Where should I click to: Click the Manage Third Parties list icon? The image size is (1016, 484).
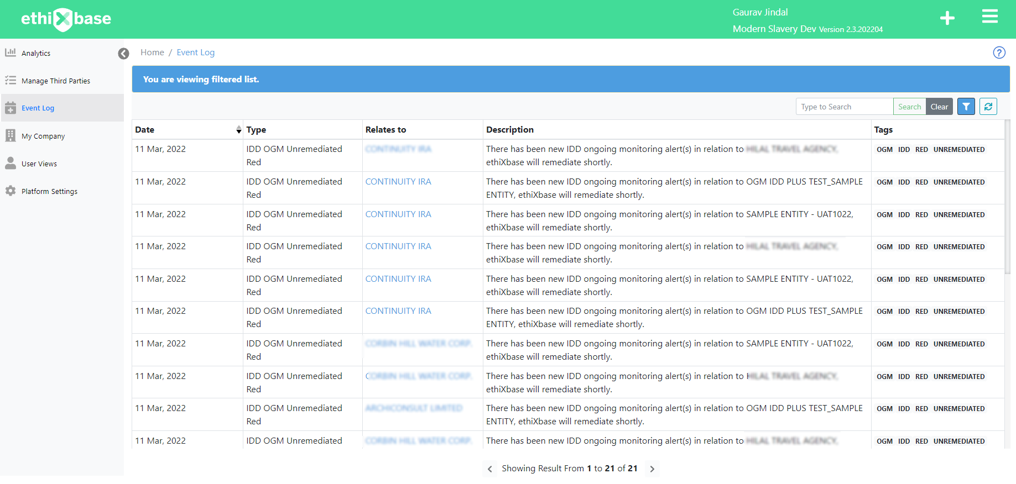pos(11,80)
